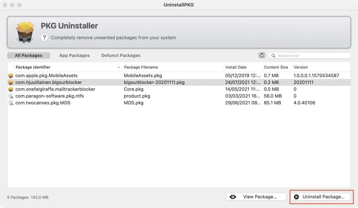This screenshot has height=208, width=358.
Task: Click the 29/06/2021 install date cell
Action: 243,103
